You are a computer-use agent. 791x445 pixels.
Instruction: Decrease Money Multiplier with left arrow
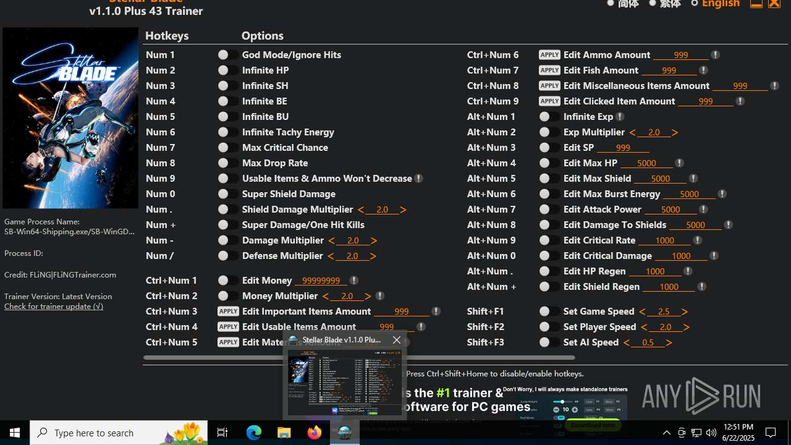[x=326, y=296]
